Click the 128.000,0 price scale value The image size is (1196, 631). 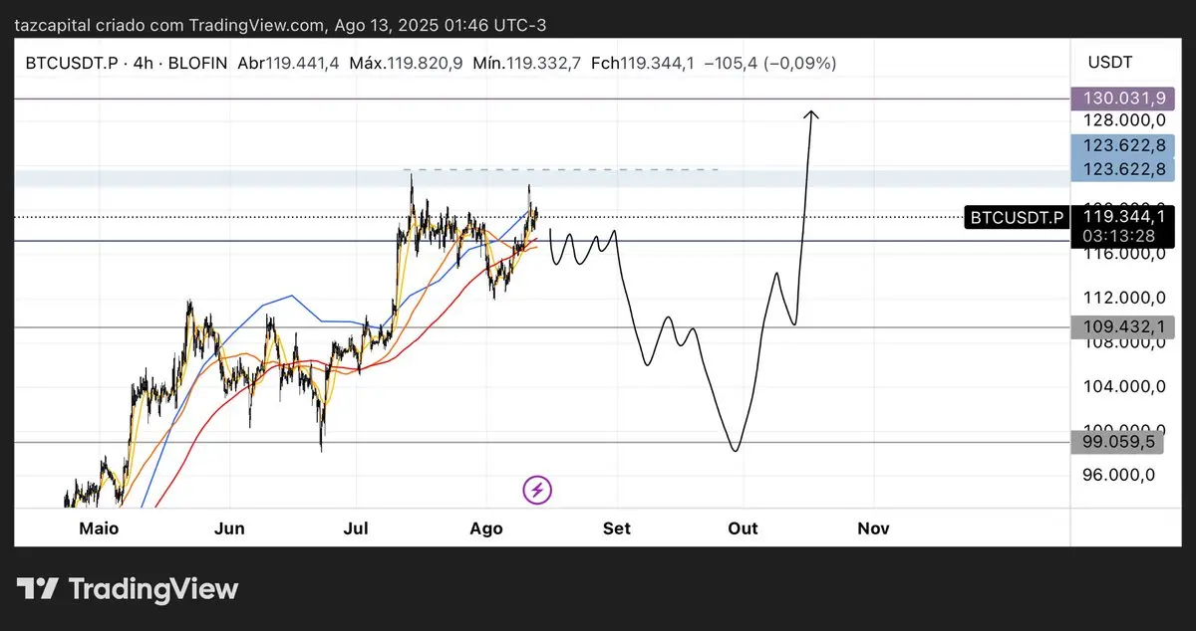point(1124,120)
